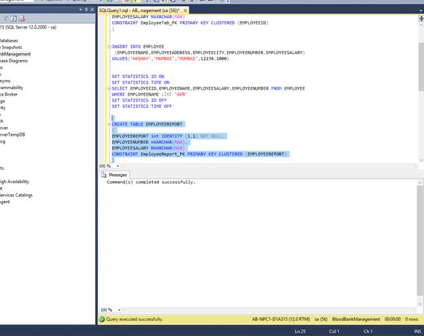Click the Object Explorer activity monitor icon

tap(22, 18)
